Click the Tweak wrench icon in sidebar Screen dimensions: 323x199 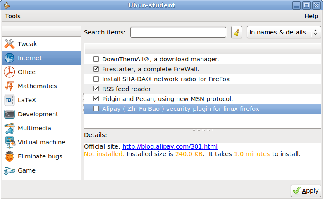click(x=10, y=44)
